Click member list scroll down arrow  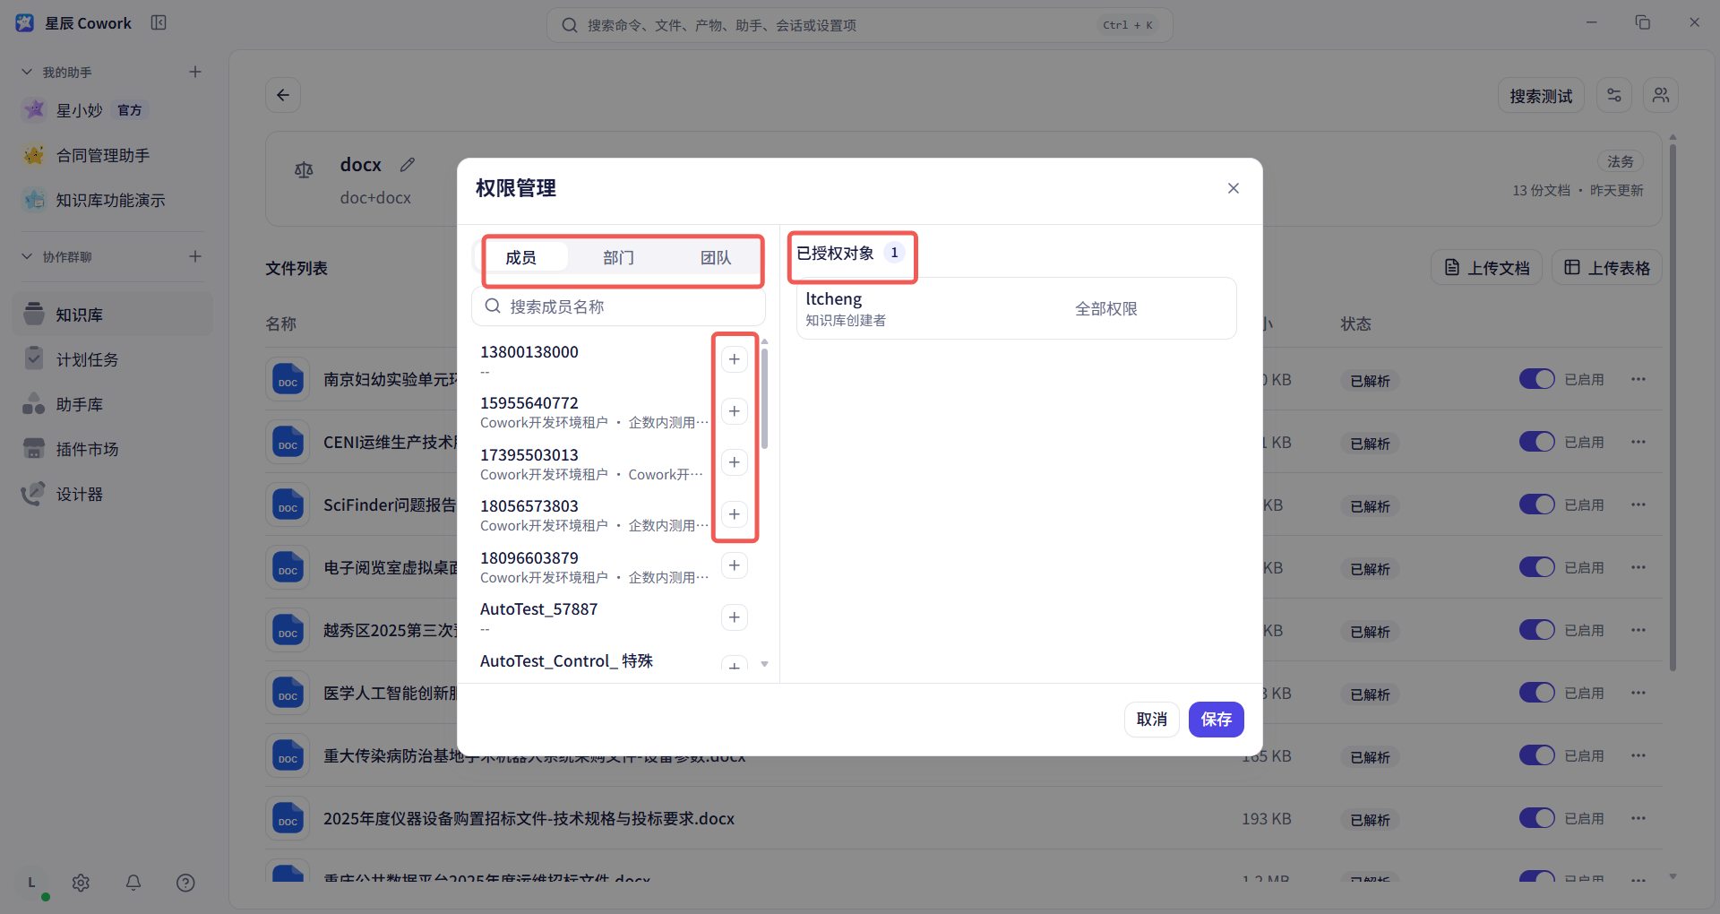764,664
